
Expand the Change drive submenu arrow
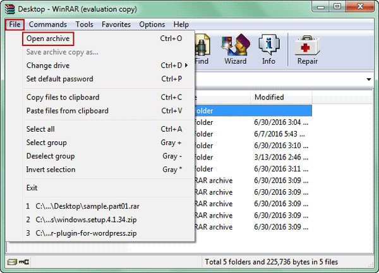[186, 66]
